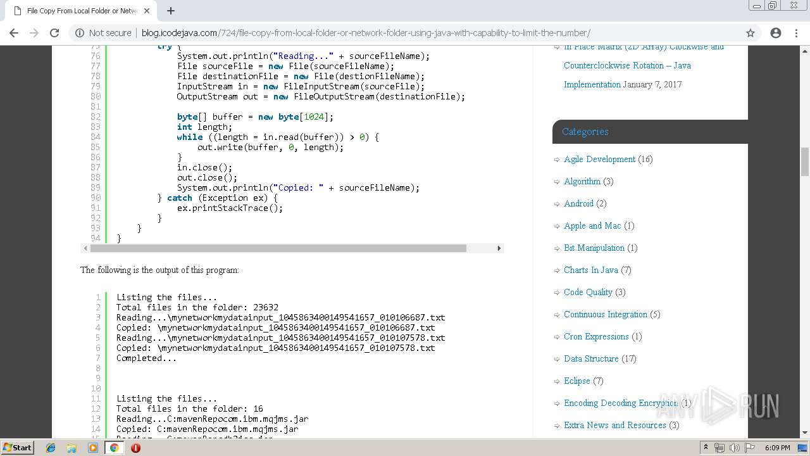The height and width of the screenshot is (456, 810).
Task: Click the 'Completed...' output line
Action: point(146,358)
